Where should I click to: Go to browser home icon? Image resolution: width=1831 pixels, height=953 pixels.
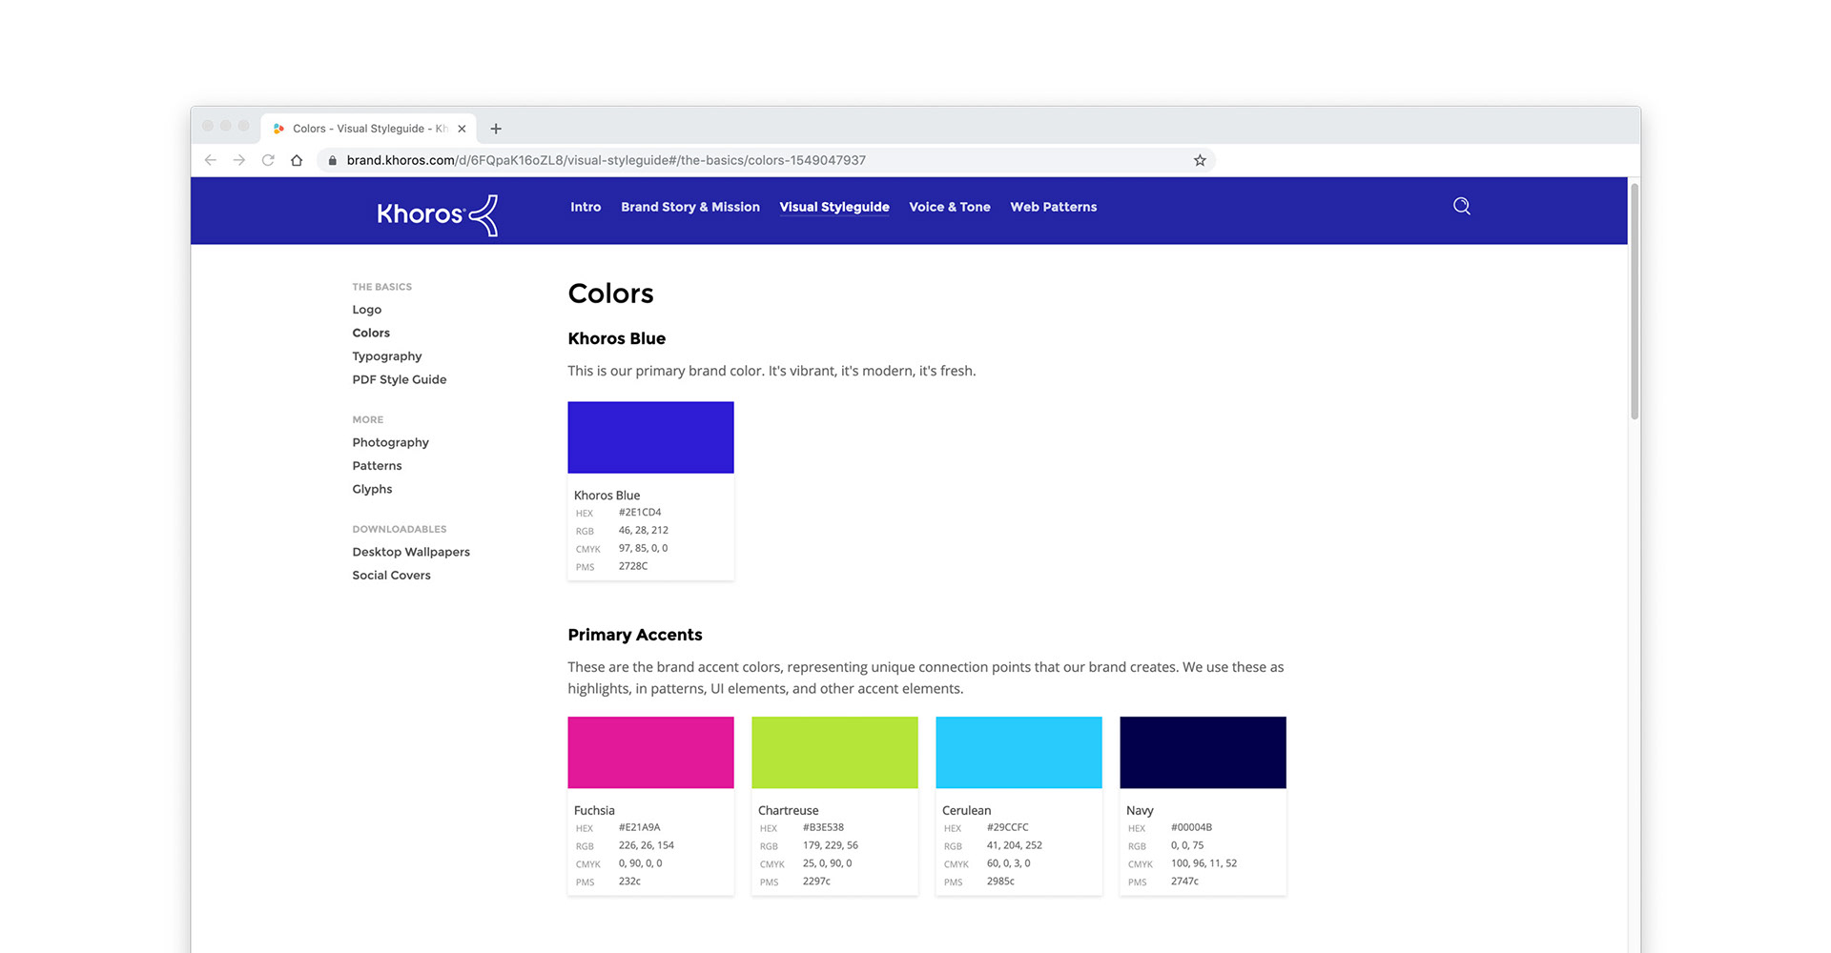pos(297,160)
